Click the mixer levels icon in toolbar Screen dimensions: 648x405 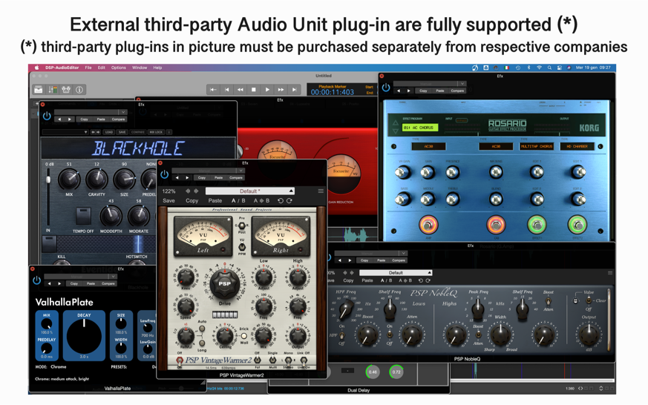(x=53, y=90)
